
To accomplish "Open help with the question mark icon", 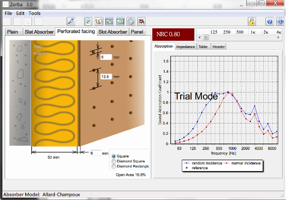I will click(x=269, y=21).
